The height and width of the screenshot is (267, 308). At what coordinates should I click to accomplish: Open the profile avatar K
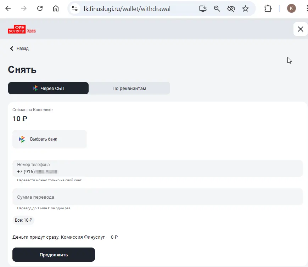point(291,8)
